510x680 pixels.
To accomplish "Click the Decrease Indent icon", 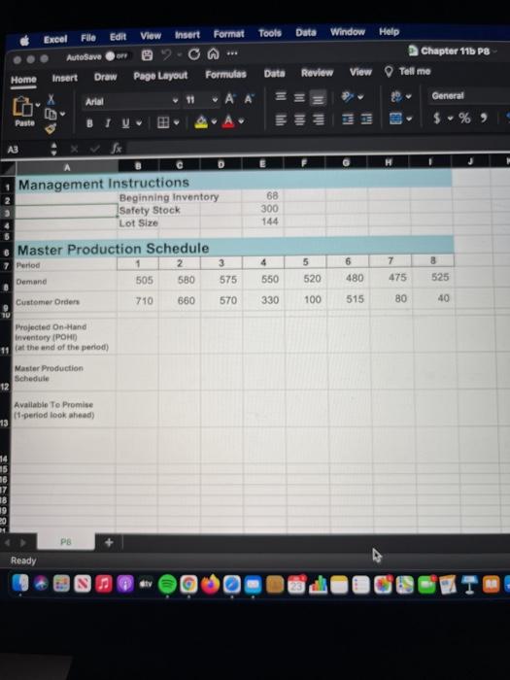I will click(x=348, y=119).
